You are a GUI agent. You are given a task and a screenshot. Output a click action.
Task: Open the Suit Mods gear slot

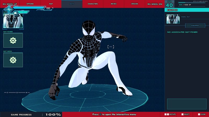pos(13,60)
